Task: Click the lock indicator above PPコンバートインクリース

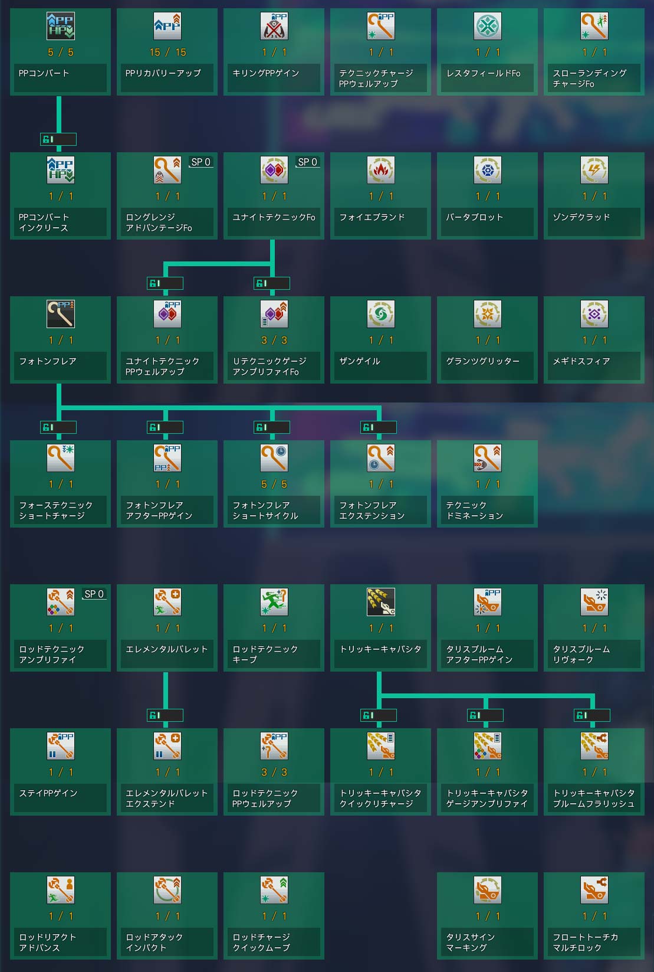Action: (x=58, y=139)
